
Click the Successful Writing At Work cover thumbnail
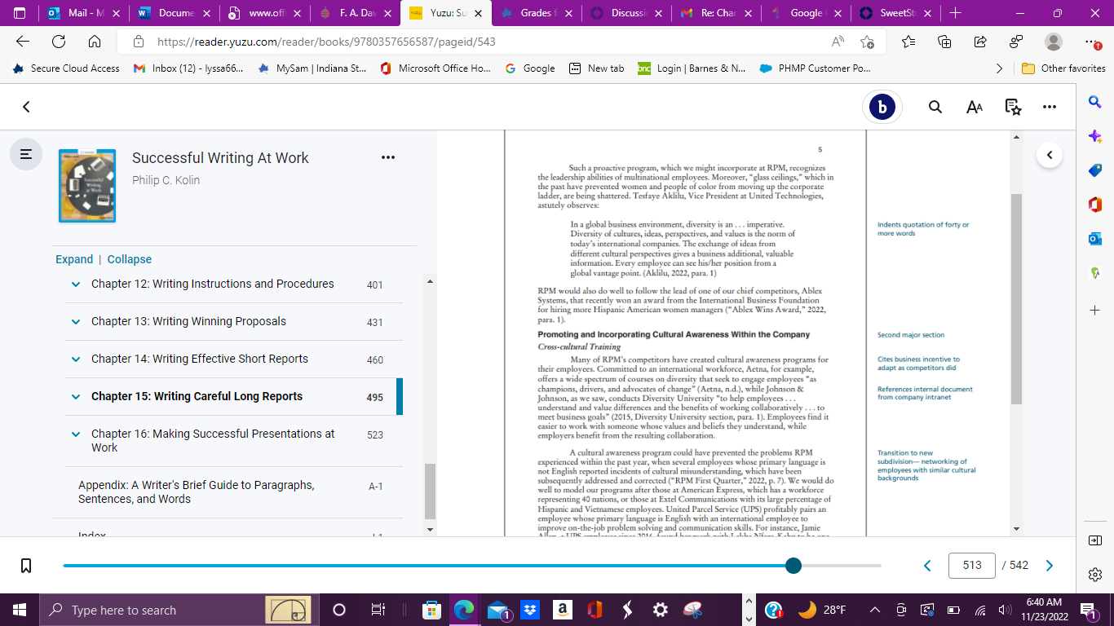click(x=87, y=186)
